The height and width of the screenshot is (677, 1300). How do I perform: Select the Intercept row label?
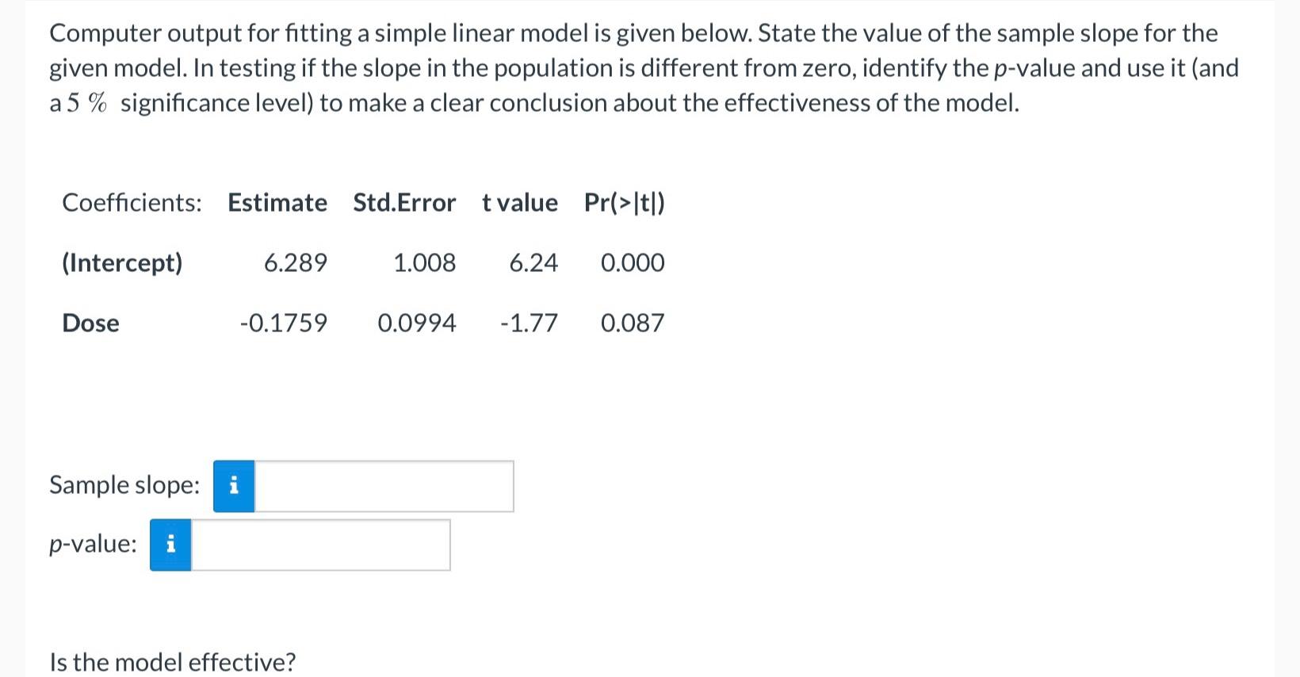(122, 262)
